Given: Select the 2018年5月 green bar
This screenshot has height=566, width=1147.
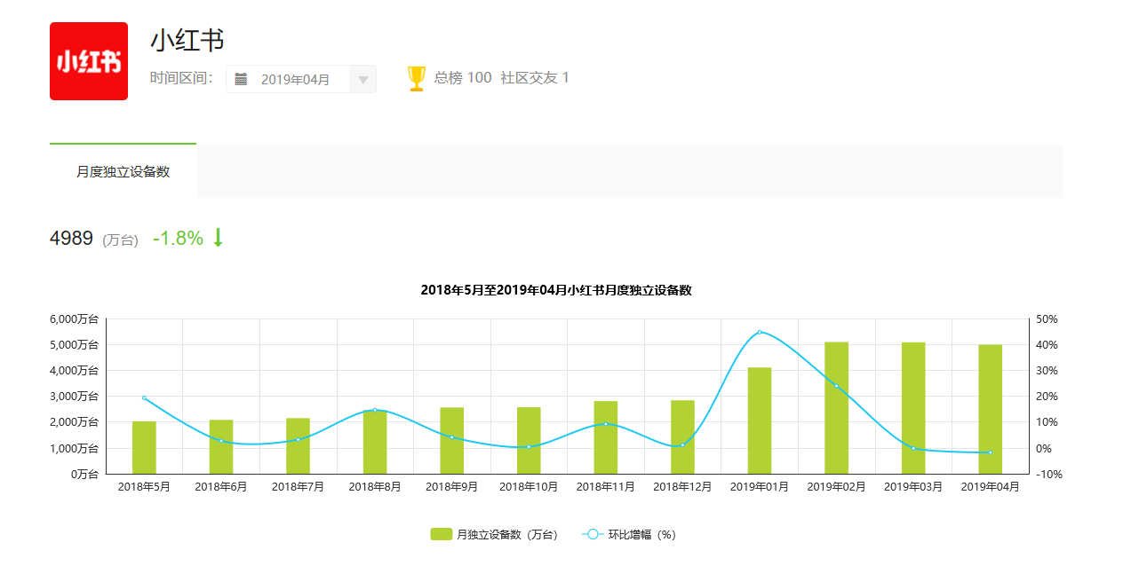Looking at the screenshot, I should point(144,448).
